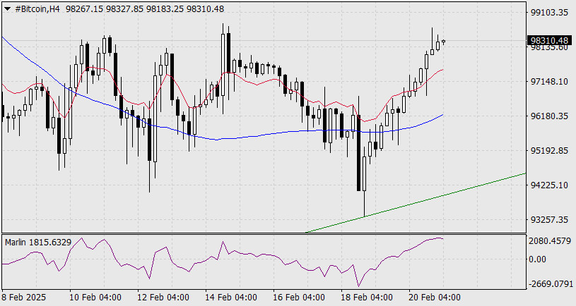The image size is (576, 306).
Task: Click the 99103.35 price axis label
Action: (549, 13)
